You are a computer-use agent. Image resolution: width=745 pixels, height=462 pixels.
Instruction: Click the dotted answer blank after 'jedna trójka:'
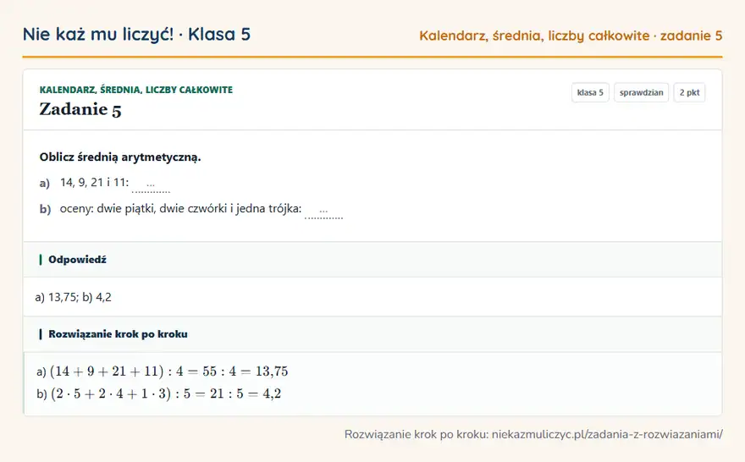[x=323, y=211]
